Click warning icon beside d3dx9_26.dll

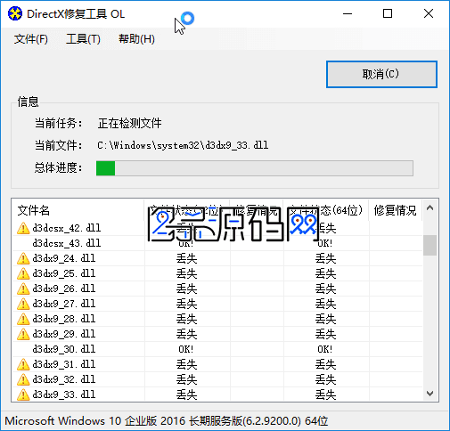[x=23, y=289]
